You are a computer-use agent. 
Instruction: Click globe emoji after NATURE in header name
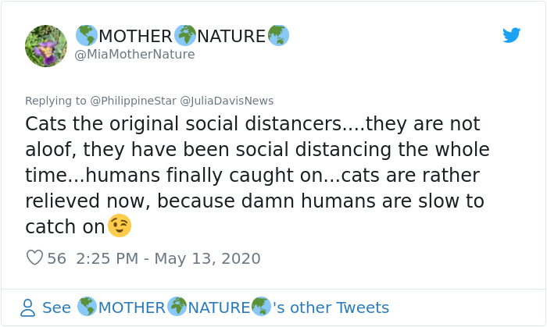pos(278,35)
